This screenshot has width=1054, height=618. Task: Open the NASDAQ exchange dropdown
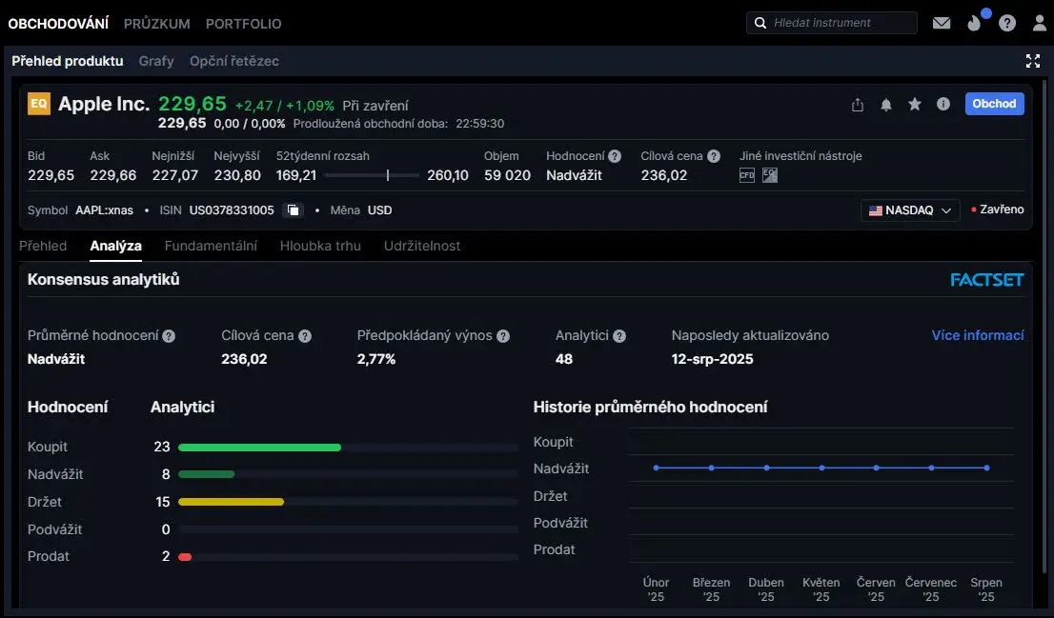coord(909,210)
